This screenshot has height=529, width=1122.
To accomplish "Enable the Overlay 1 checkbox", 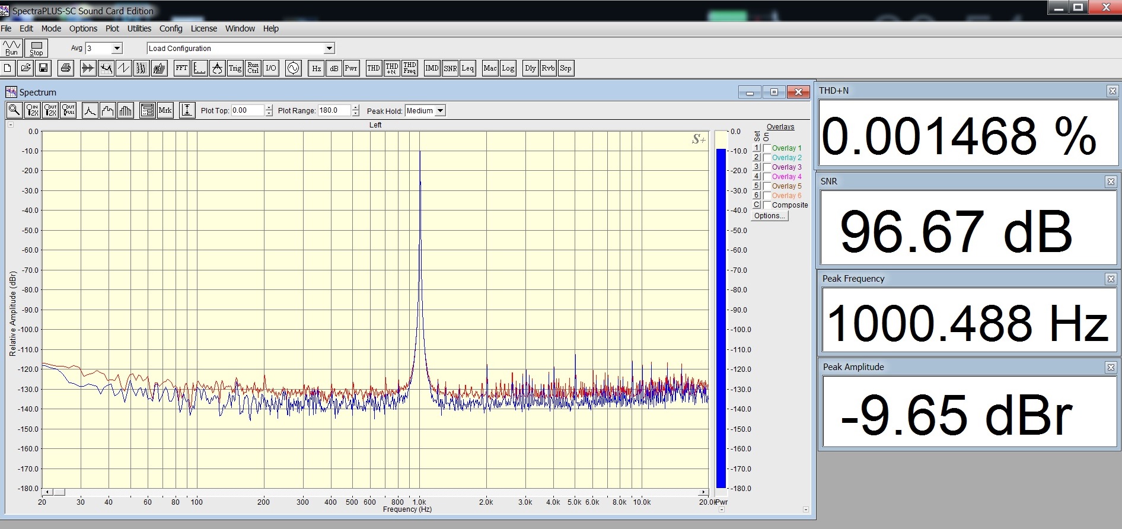I will (767, 148).
